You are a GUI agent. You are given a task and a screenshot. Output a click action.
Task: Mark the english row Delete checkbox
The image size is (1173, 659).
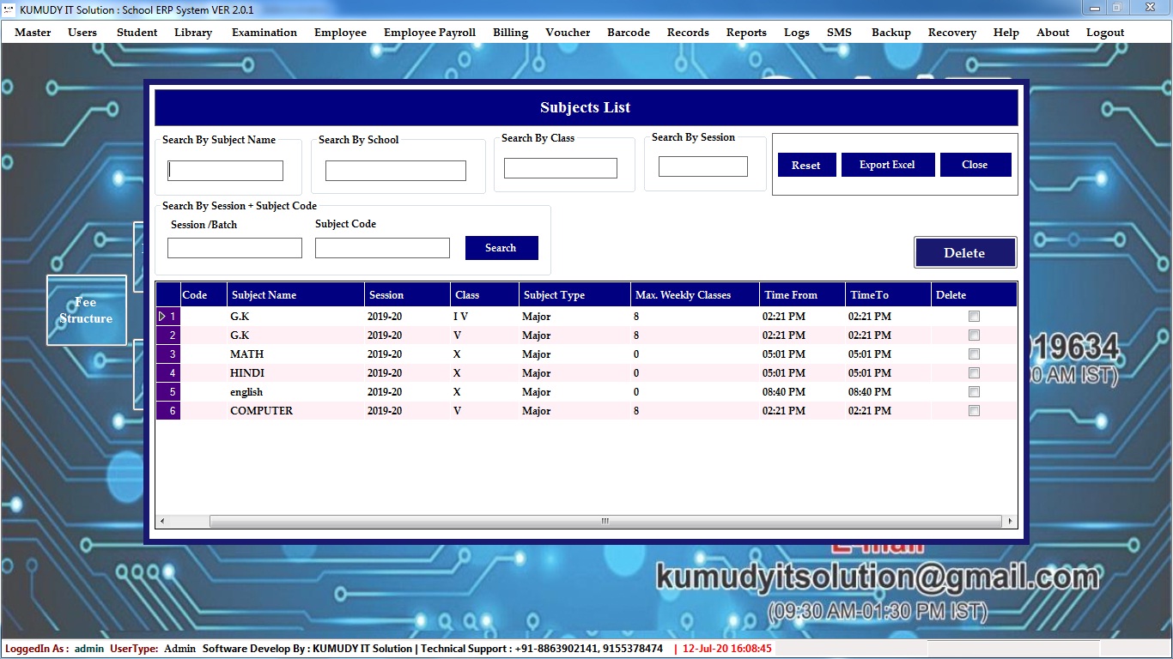[974, 392]
